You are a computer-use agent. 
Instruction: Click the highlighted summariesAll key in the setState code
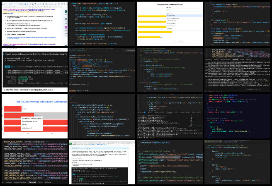218,38
